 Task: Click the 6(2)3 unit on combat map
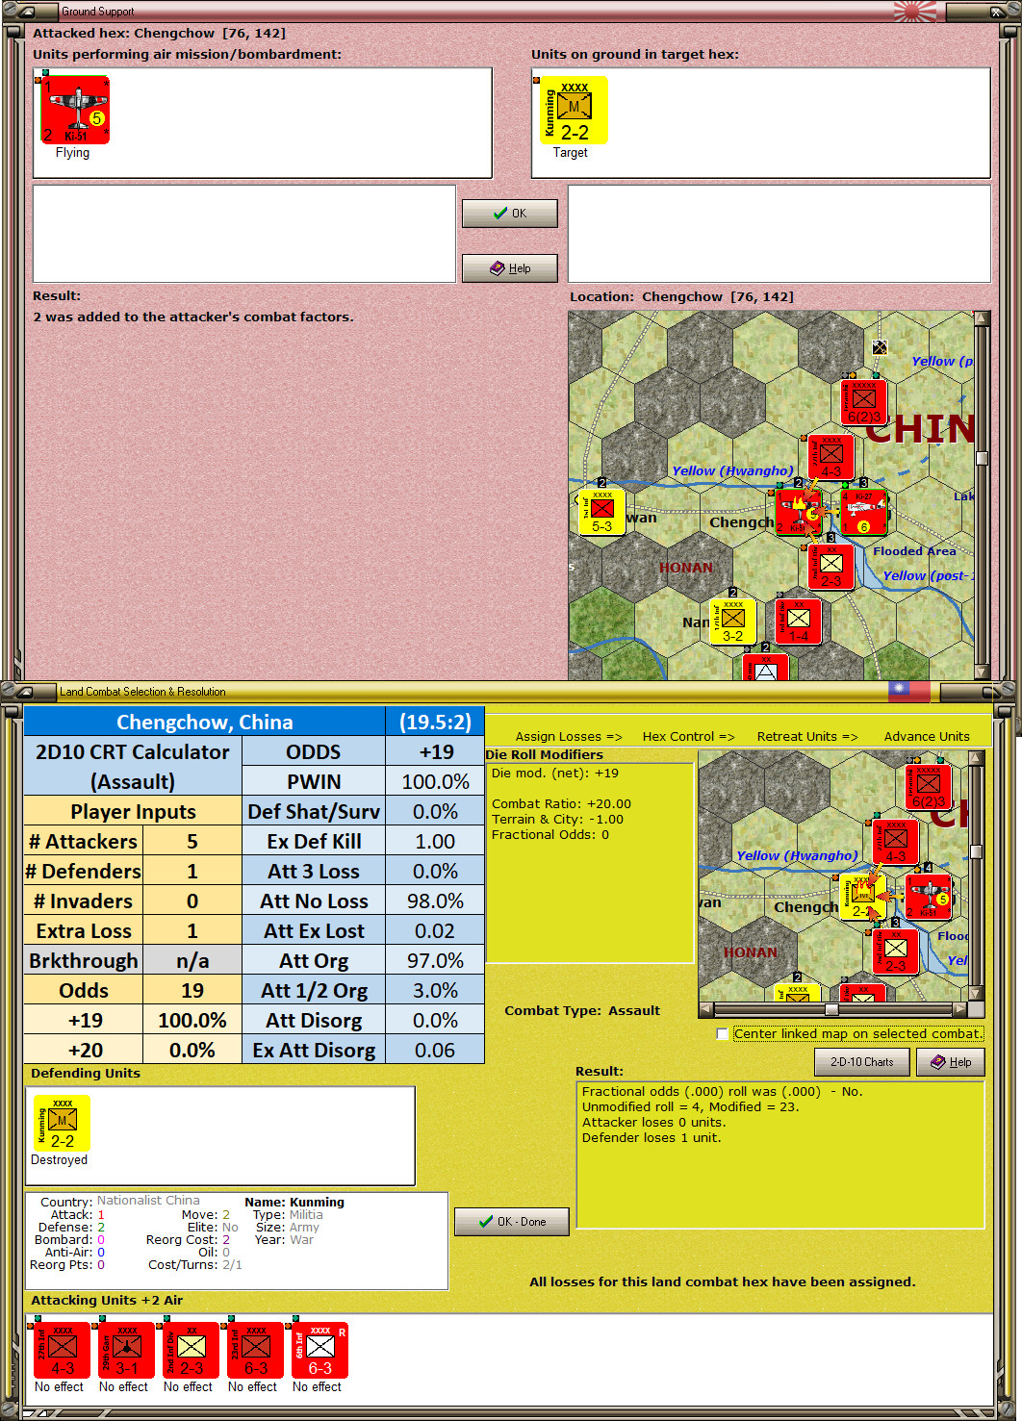929,787
